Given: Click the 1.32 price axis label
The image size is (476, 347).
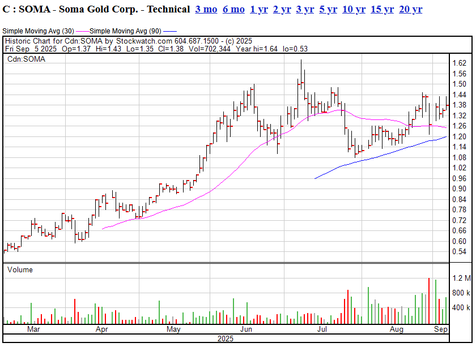Looking at the screenshot, I should [x=460, y=115].
